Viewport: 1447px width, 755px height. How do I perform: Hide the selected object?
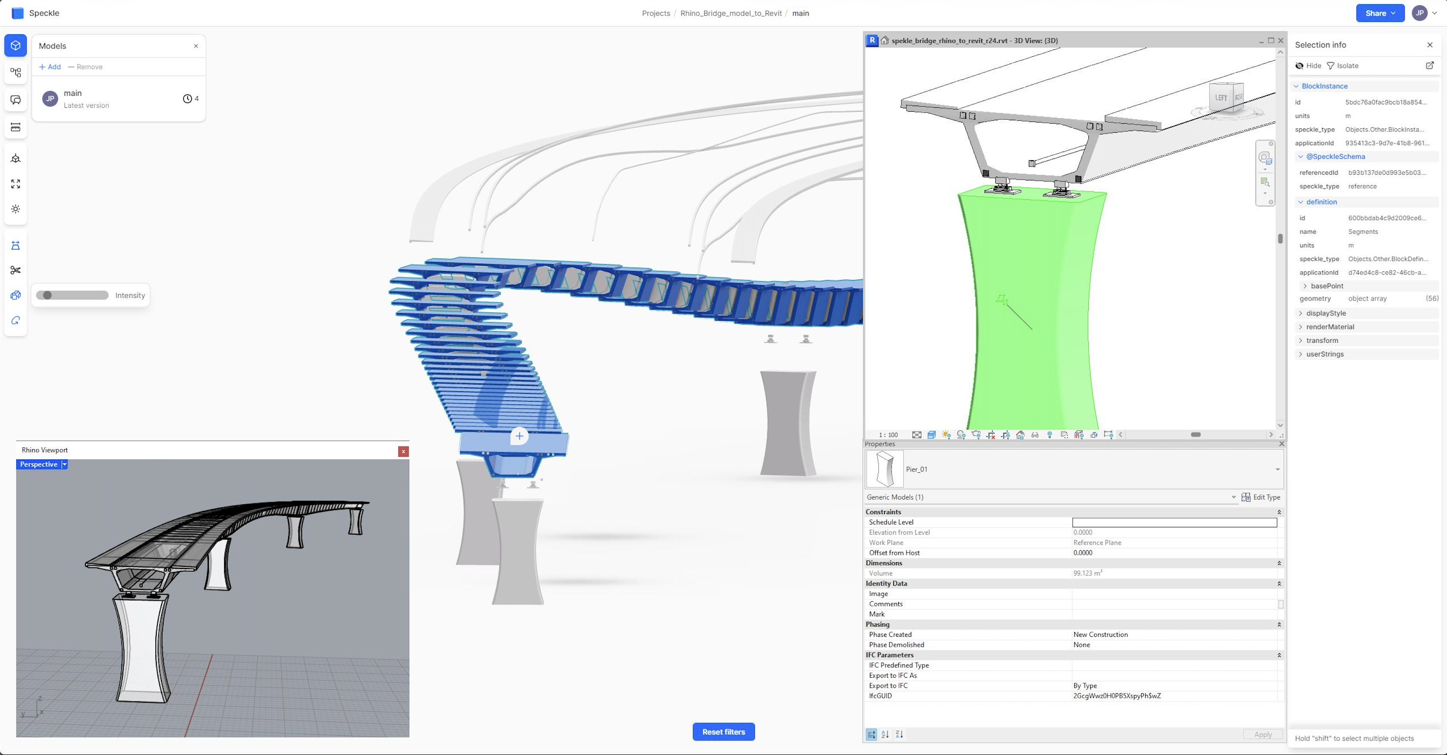[x=1308, y=66]
